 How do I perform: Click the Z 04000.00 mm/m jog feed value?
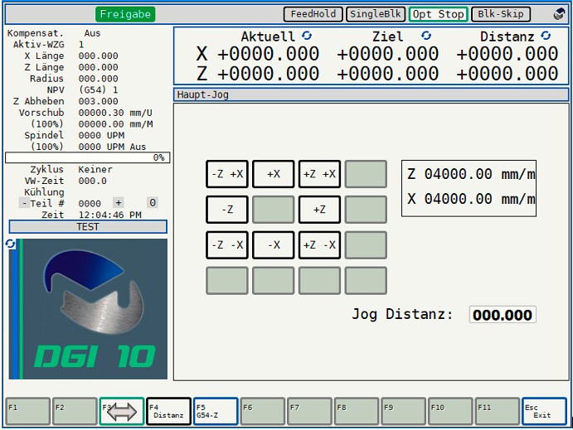coord(471,174)
